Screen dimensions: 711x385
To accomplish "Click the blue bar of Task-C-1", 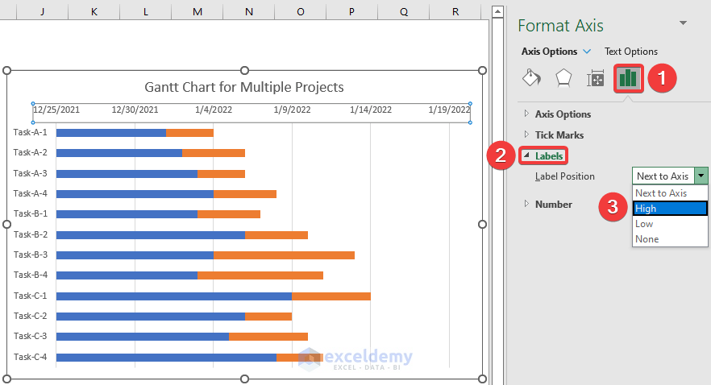I will (173, 296).
